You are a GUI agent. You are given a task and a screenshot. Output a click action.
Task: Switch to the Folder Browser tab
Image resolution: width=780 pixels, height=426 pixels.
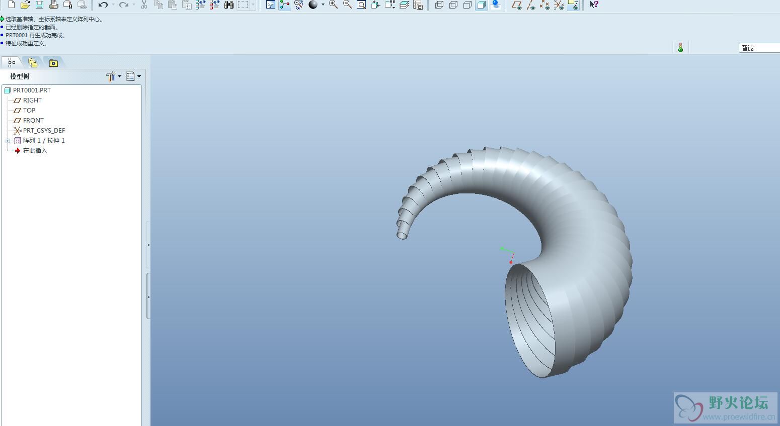(x=33, y=63)
